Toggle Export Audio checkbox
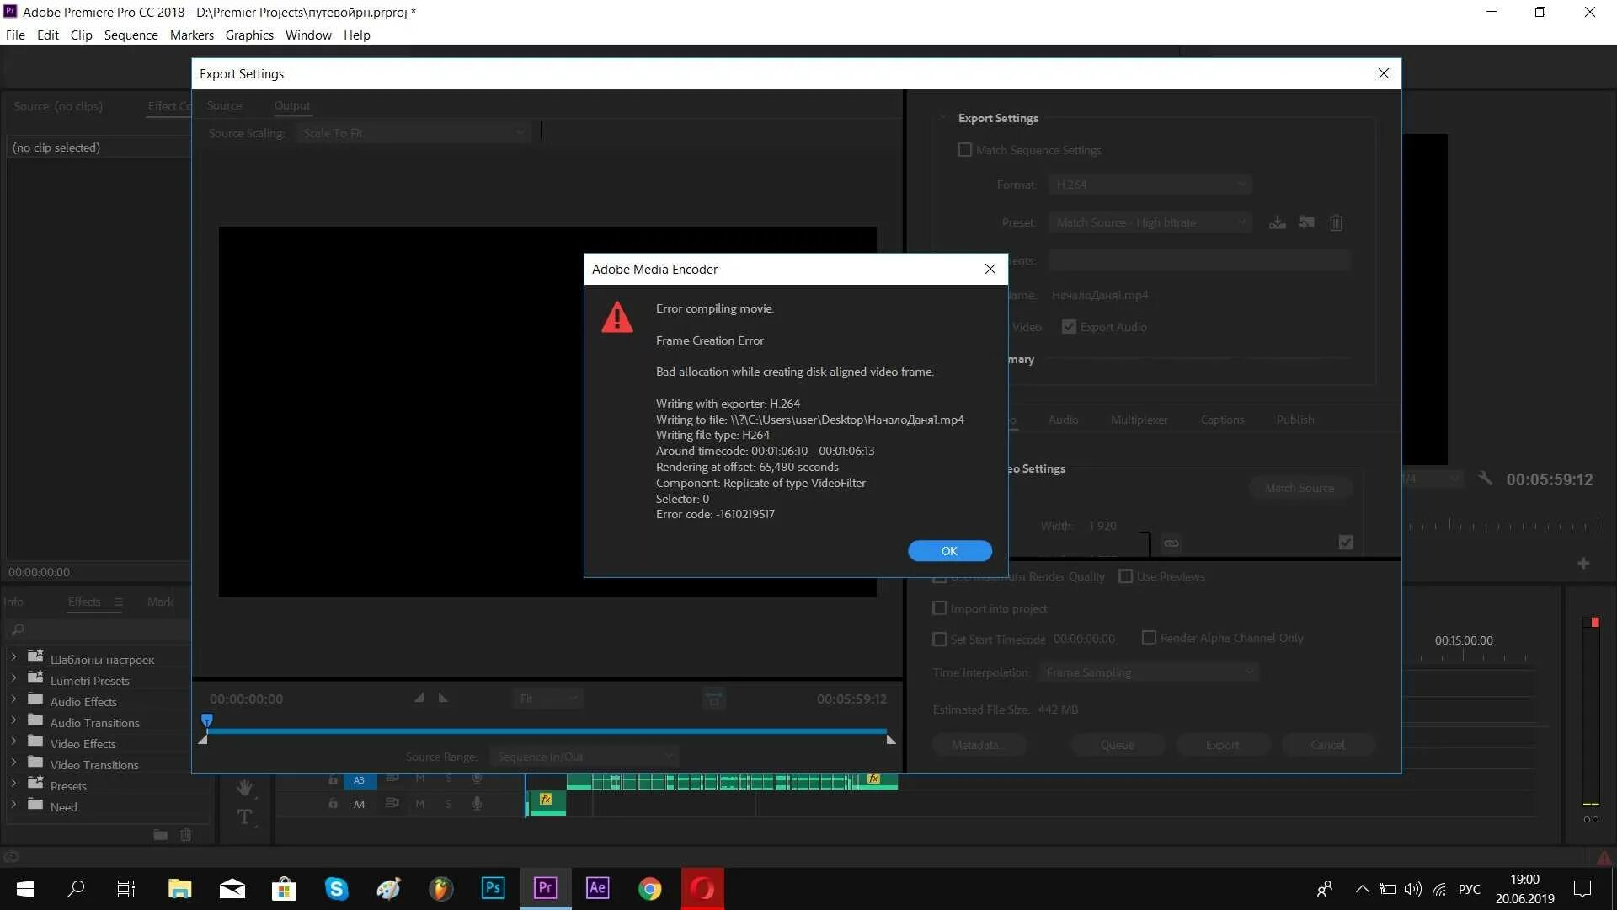Screen dimensions: 1617x910 pos(1069,327)
